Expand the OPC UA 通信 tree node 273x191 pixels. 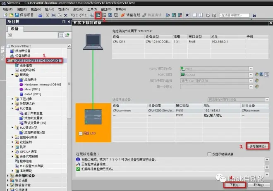[12, 151]
